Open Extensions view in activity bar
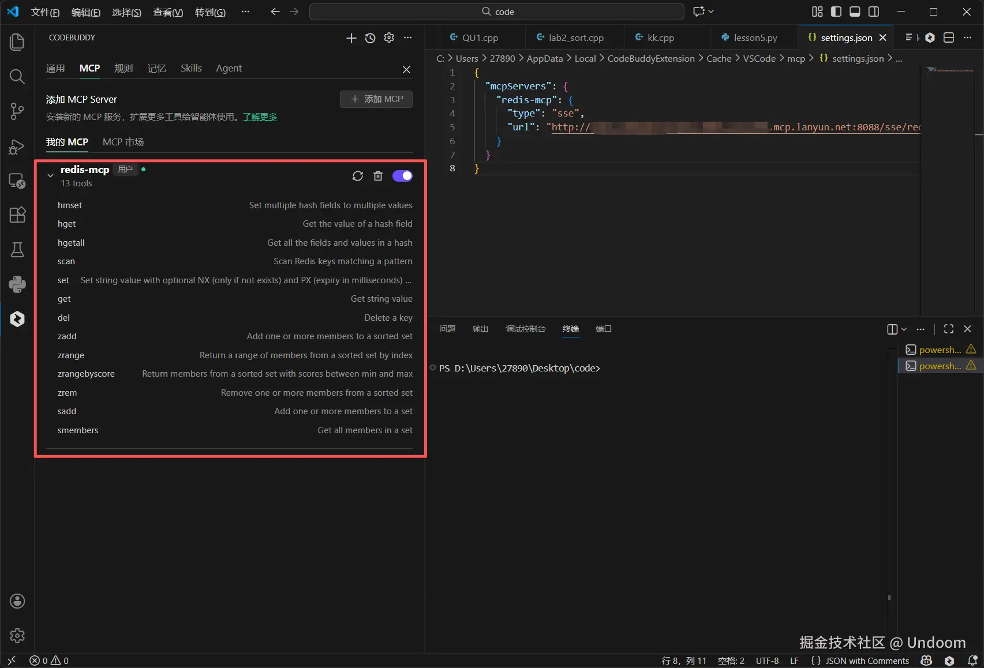This screenshot has width=984, height=668. tap(17, 215)
